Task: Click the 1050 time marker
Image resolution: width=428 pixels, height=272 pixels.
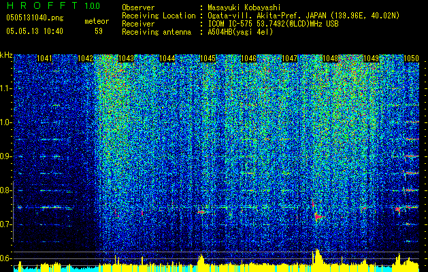Action: 411,58
